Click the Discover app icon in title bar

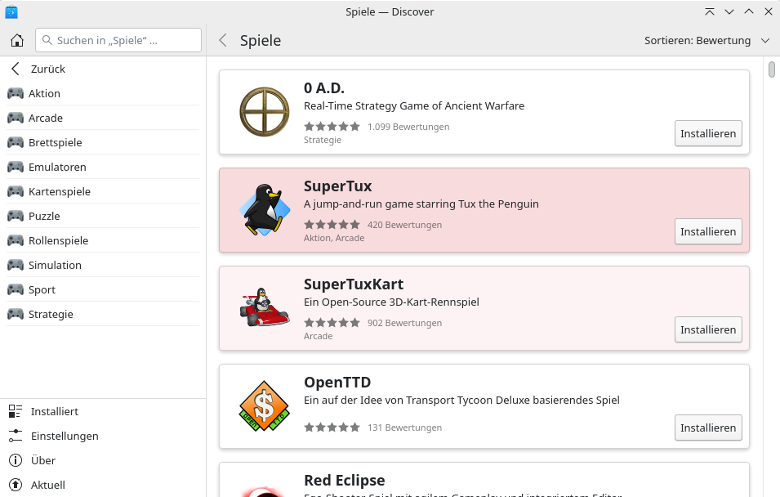tap(11, 12)
